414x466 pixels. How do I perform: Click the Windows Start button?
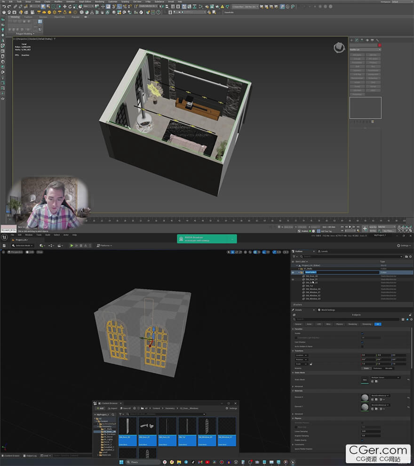121,462
